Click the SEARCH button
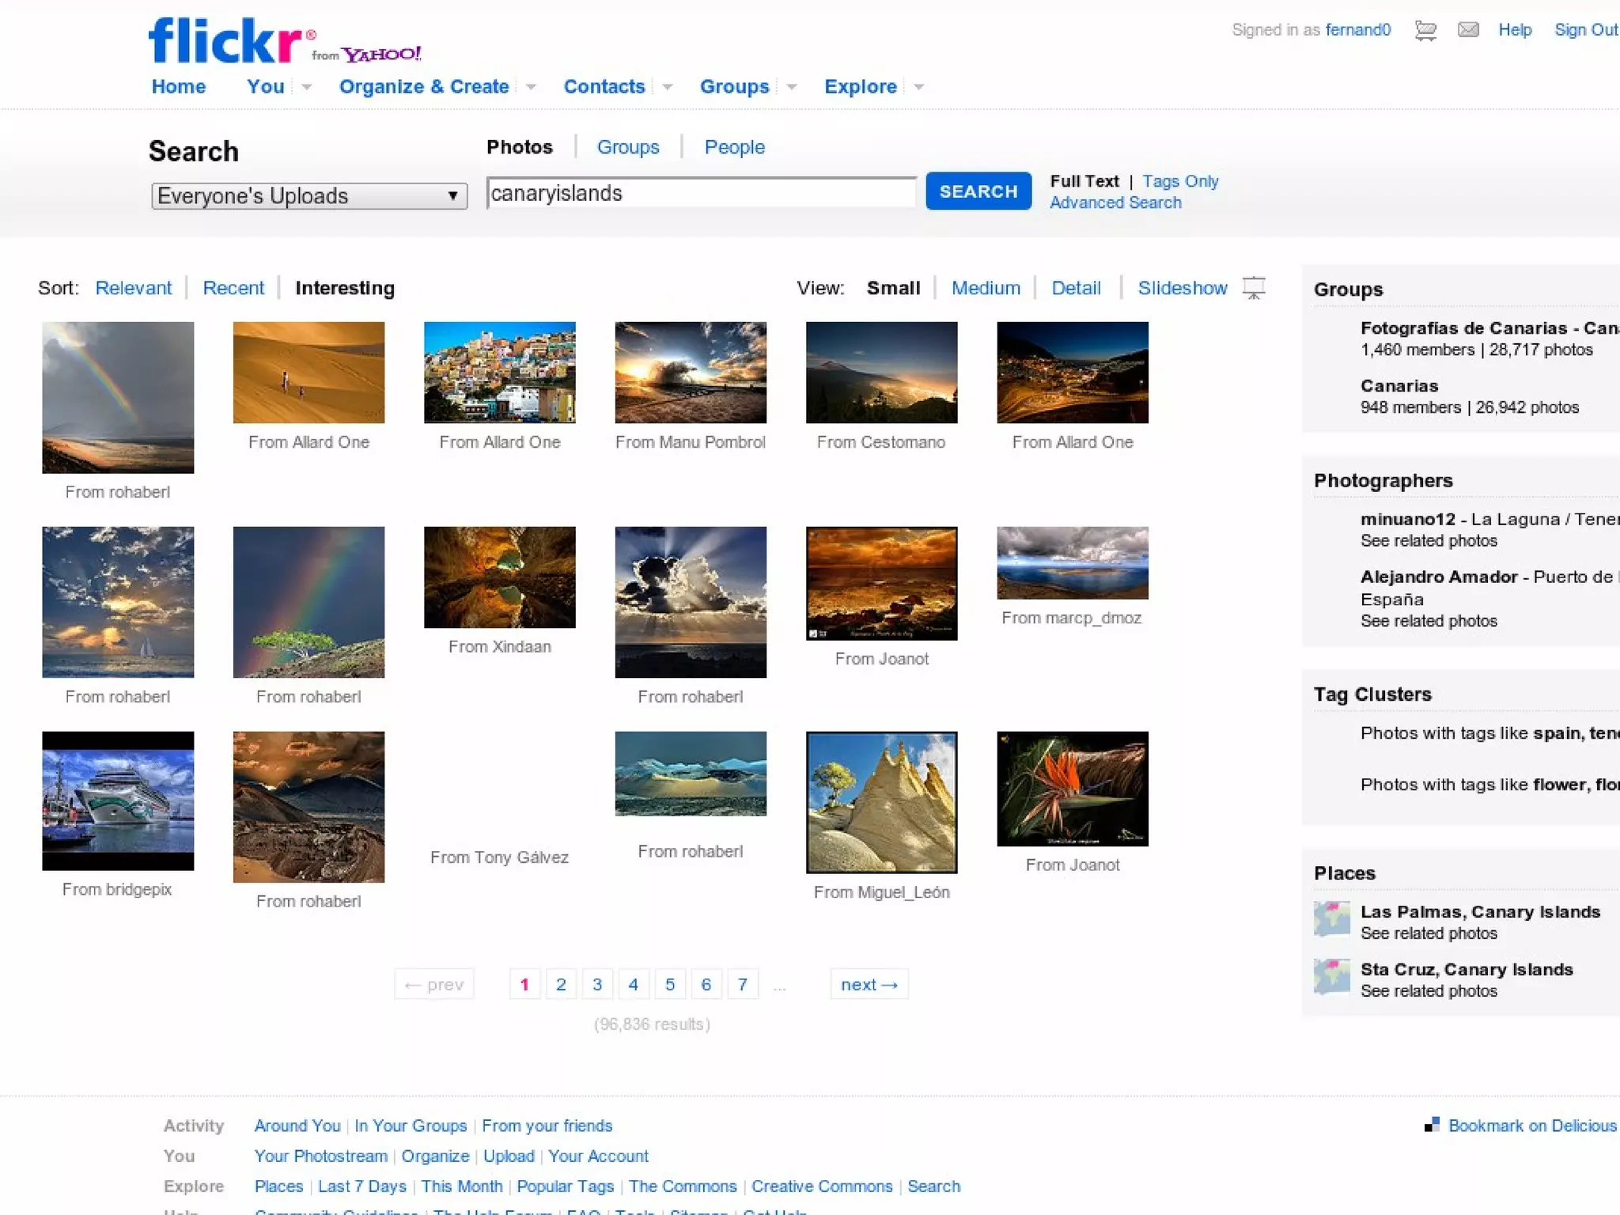Image resolution: width=1620 pixels, height=1215 pixels. click(978, 191)
